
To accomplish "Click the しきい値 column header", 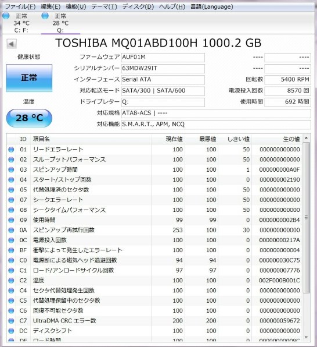I will (x=235, y=139).
